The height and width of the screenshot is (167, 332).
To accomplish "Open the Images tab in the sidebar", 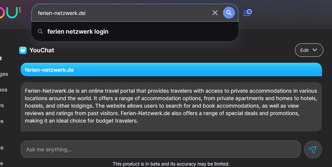I will click(x=4, y=74).
